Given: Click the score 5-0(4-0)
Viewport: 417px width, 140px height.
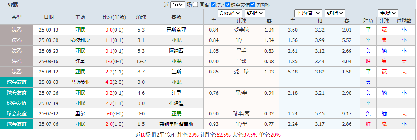Looking at the screenshot, I should pos(114,114).
